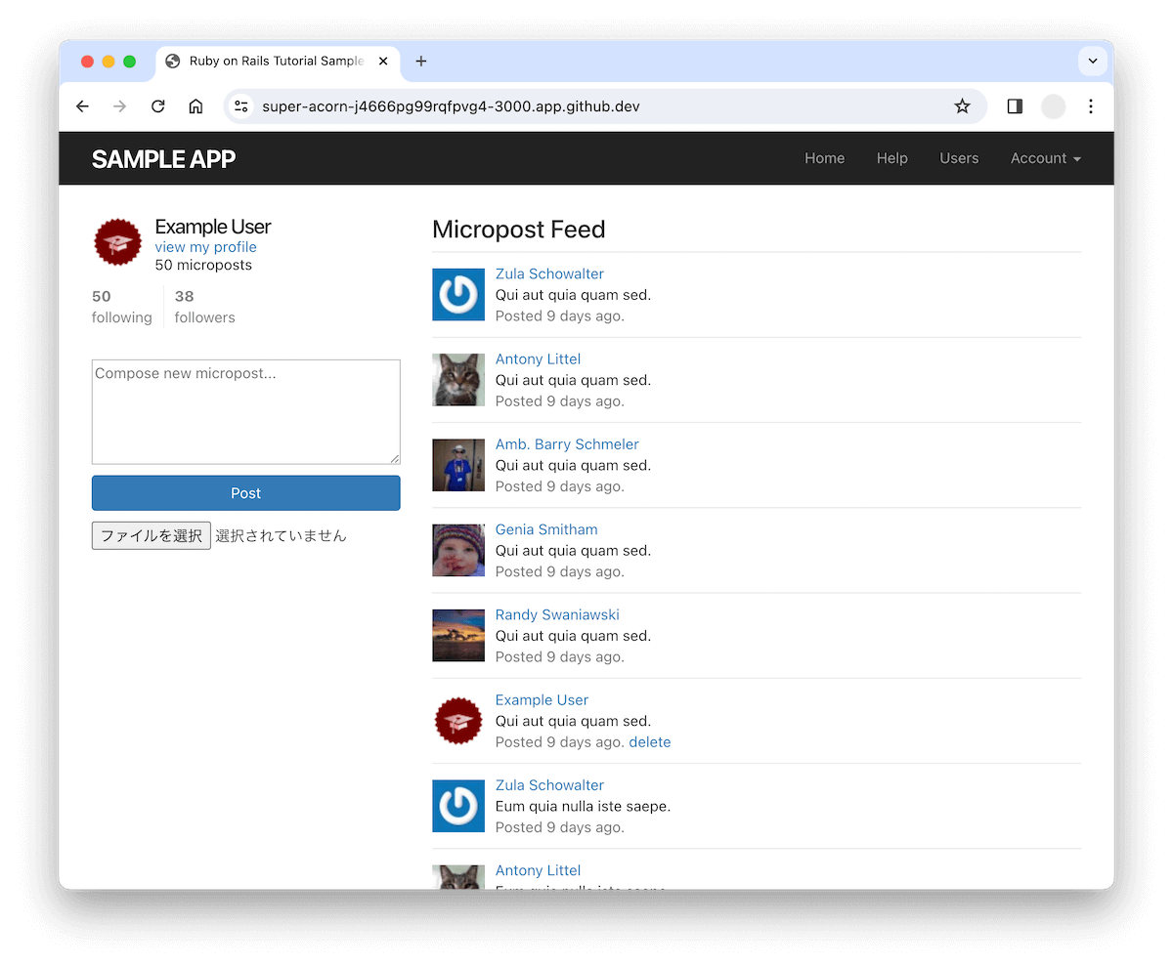Open a new tab with the plus button
The image size is (1173, 967).
(x=421, y=62)
